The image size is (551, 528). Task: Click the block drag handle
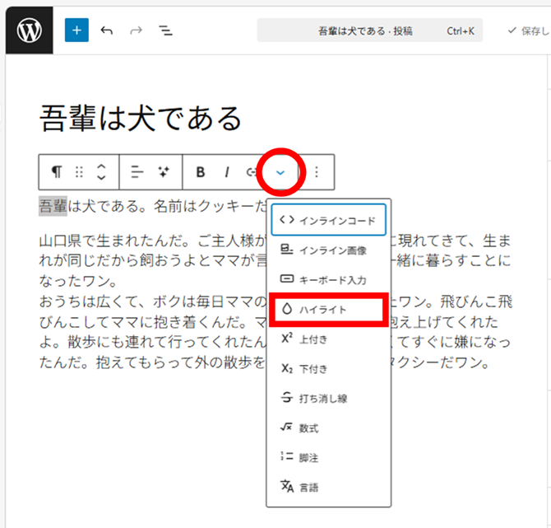(x=80, y=172)
